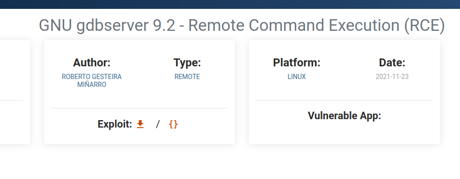Click empty area below Vulnerable App heading
The width and height of the screenshot is (460, 179).
pos(344,132)
